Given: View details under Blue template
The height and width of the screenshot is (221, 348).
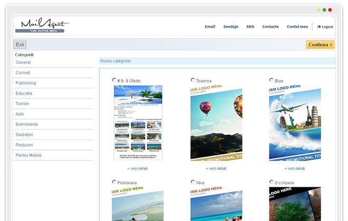Looking at the screenshot, I should [295, 168].
